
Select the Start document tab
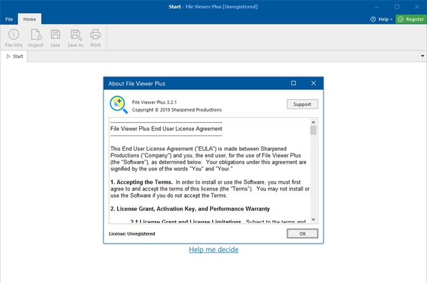[15, 56]
